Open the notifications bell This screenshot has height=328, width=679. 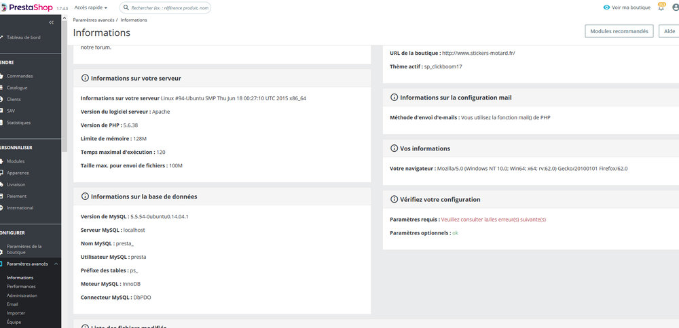click(x=661, y=7)
